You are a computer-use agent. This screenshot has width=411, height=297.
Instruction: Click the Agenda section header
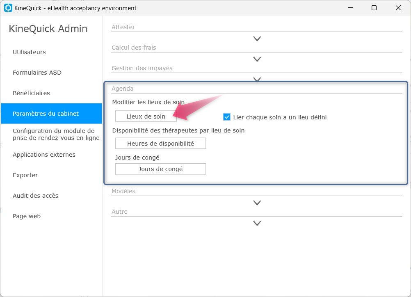click(122, 89)
